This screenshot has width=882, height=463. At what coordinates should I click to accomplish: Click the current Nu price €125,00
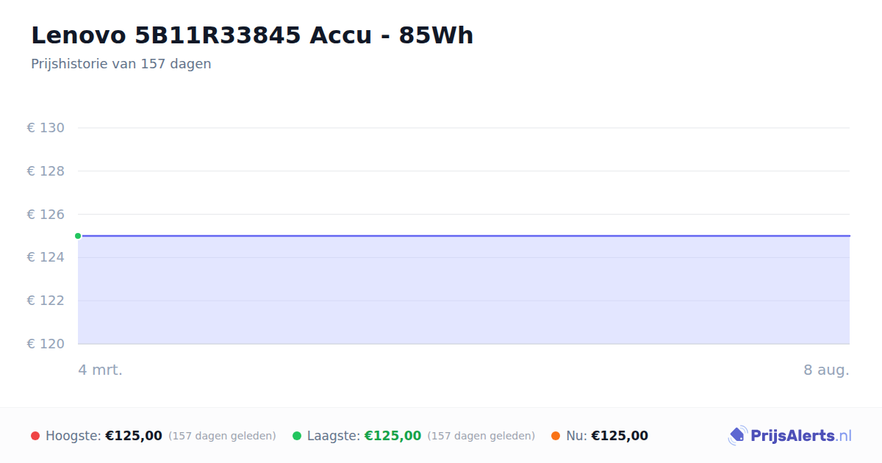coord(620,436)
